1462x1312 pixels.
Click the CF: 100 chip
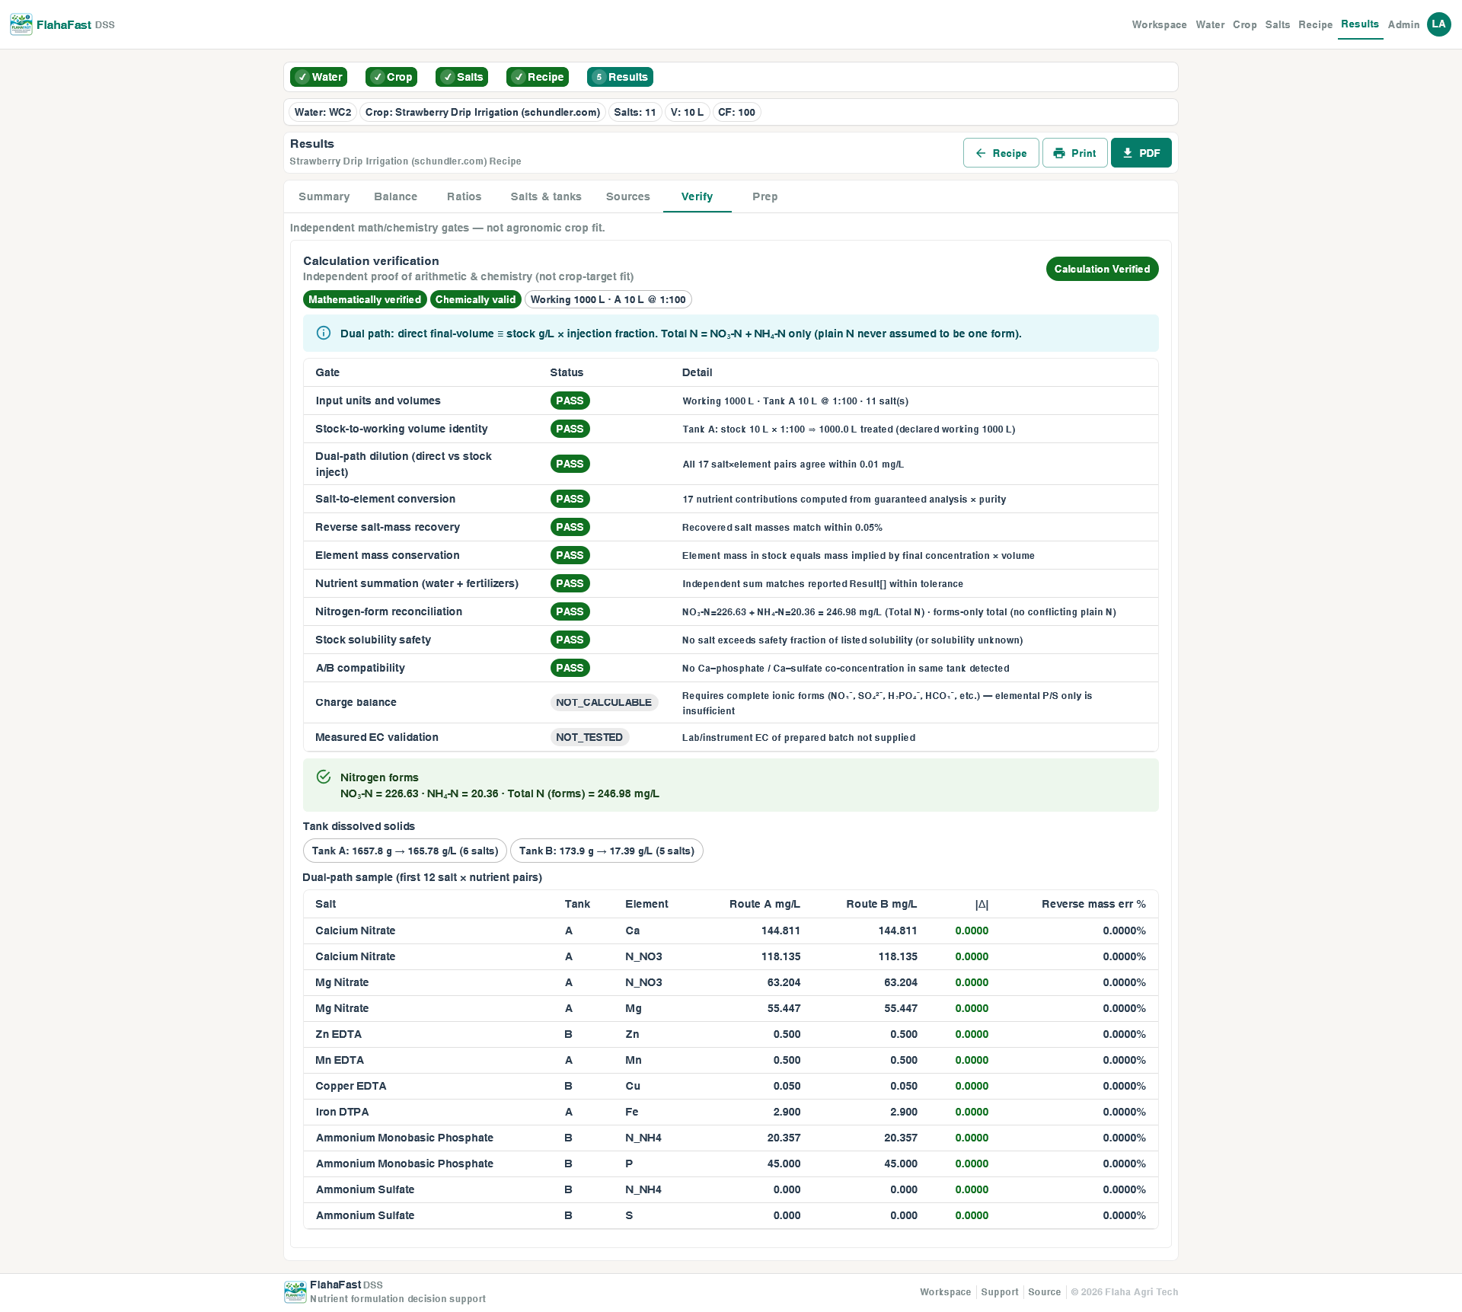pyautogui.click(x=736, y=112)
